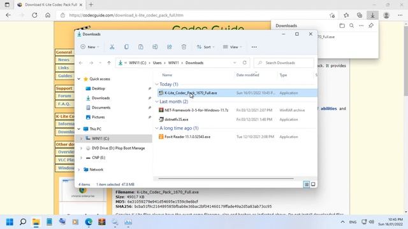Image resolution: width=408 pixels, height=229 pixels.
Task: Click the Edge home button
Action: click(x=48, y=15)
